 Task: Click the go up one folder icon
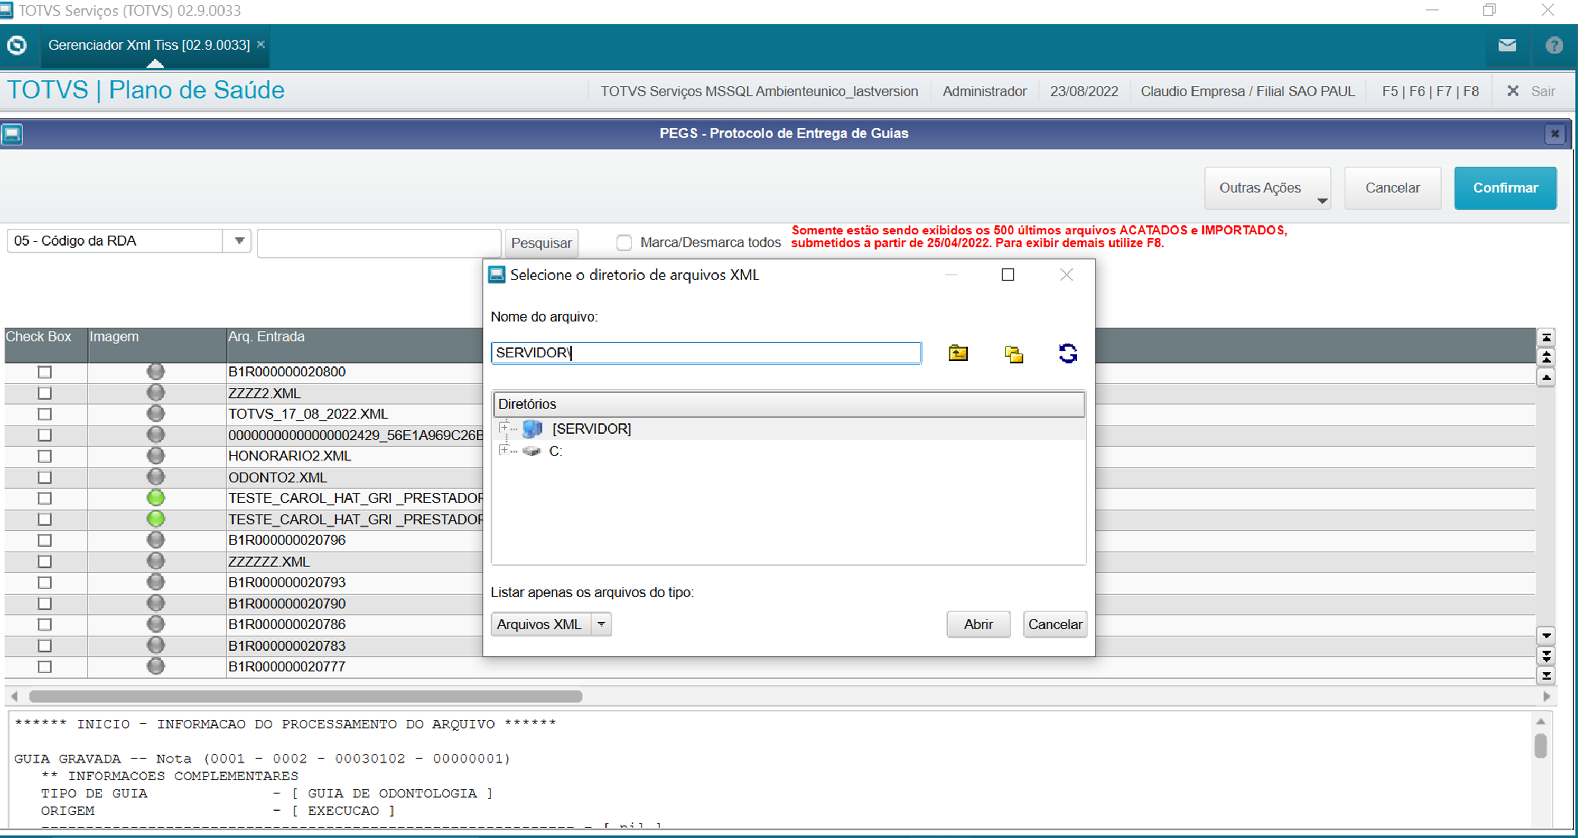pos(958,353)
